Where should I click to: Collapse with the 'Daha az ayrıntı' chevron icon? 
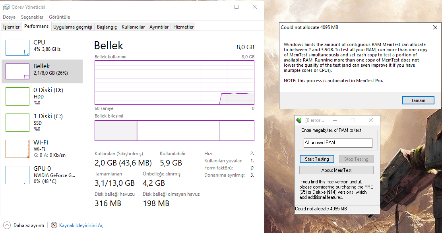[x=7, y=225]
